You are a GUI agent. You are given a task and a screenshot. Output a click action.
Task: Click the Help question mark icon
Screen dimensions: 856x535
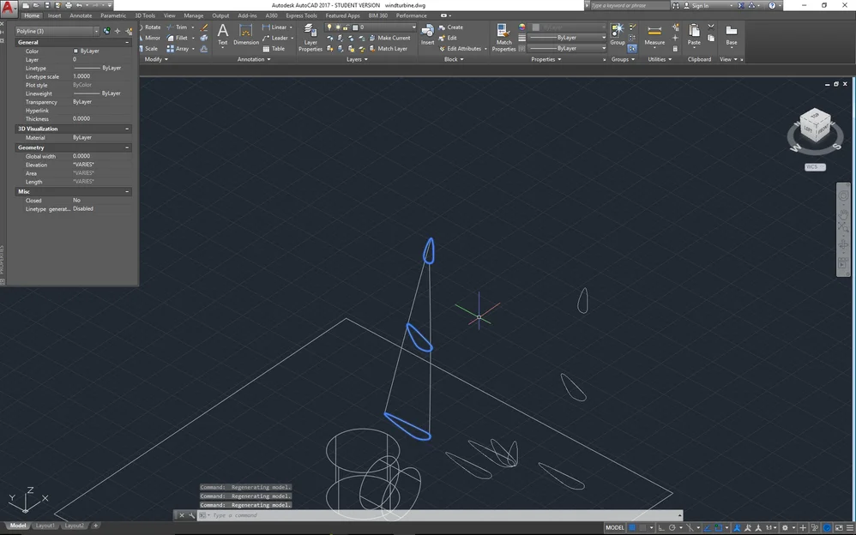[x=772, y=5]
